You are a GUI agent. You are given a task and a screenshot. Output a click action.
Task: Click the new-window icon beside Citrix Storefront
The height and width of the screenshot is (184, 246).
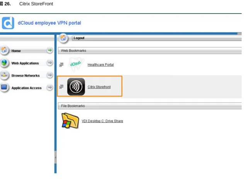tap(61, 87)
